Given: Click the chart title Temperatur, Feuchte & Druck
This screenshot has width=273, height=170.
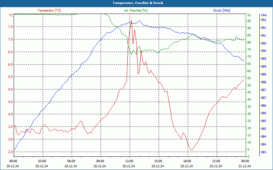Looking at the screenshot, I should point(138,3).
